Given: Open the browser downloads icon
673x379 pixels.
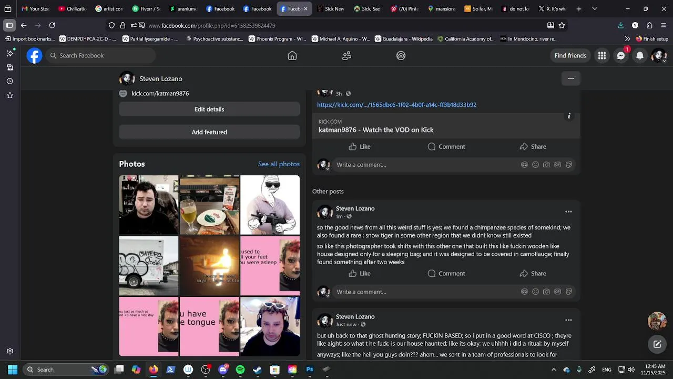Looking at the screenshot, I should point(620,25).
